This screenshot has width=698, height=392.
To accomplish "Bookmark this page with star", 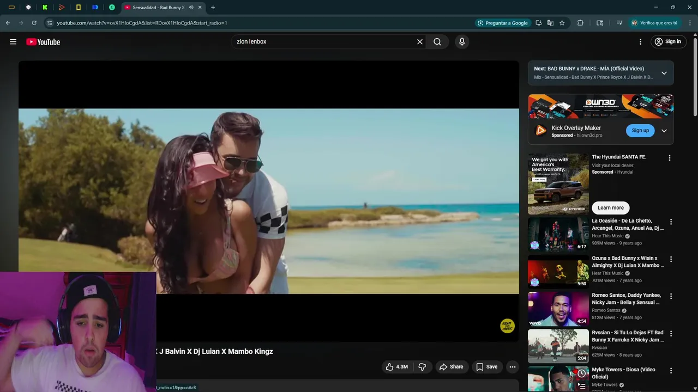I will click(562, 23).
